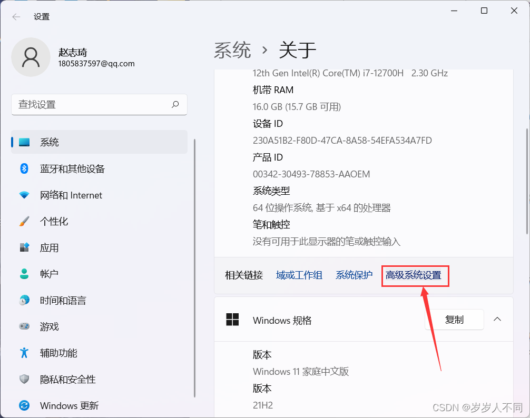Click the Windows 更新 sync icon
Screen dimensions: 530x418
coord(24,405)
